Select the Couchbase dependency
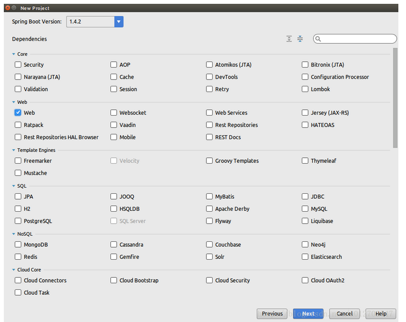Image resolution: width=406 pixels, height=322 pixels. [x=209, y=245]
